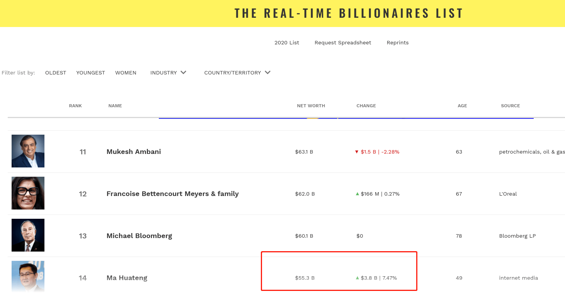Image resolution: width=565 pixels, height=294 pixels.
Task: Open the INDUSTRY filter dropdown label
Action: pos(163,73)
